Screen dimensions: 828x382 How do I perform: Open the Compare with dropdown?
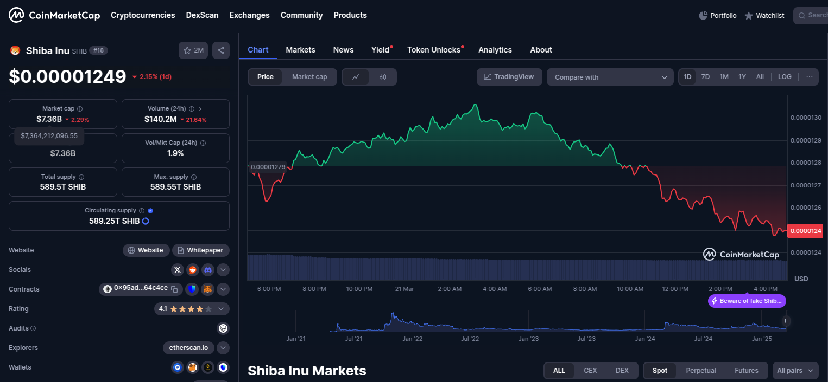(610, 77)
